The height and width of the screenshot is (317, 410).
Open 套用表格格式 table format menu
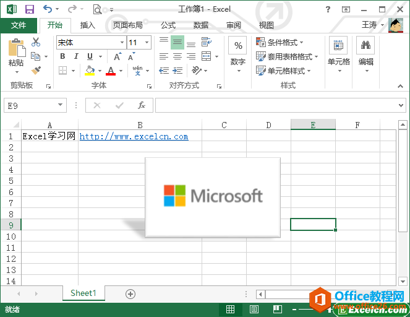coord(286,56)
